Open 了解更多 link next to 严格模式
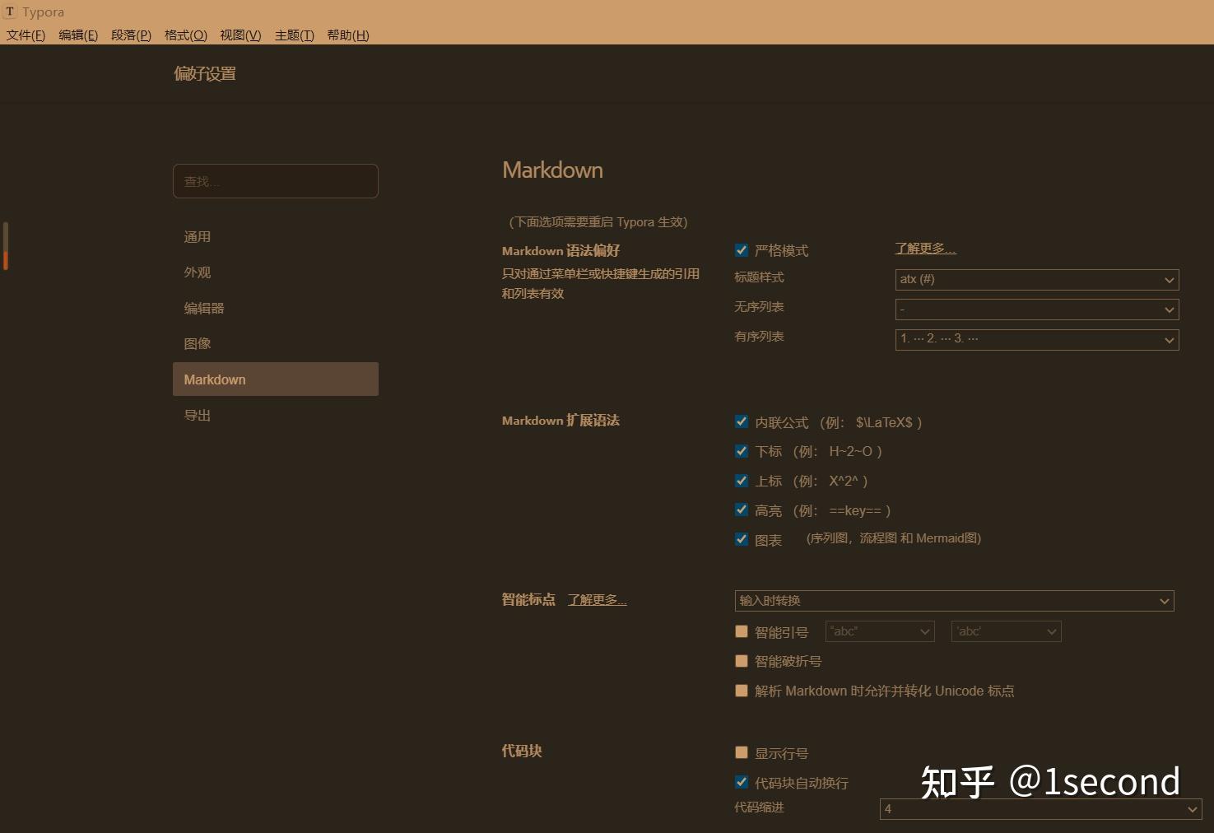This screenshot has width=1214, height=833. pyautogui.click(x=925, y=249)
